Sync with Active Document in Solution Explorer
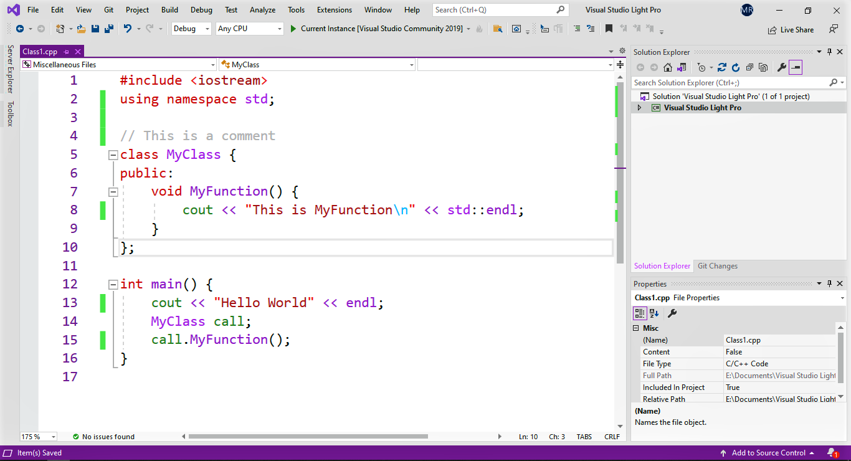The height and width of the screenshot is (461, 851). 722,67
